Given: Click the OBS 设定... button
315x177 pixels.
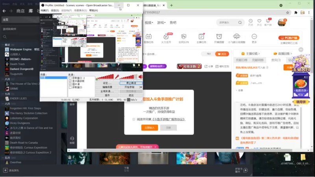Looking at the screenshot, I should pos(107,83).
